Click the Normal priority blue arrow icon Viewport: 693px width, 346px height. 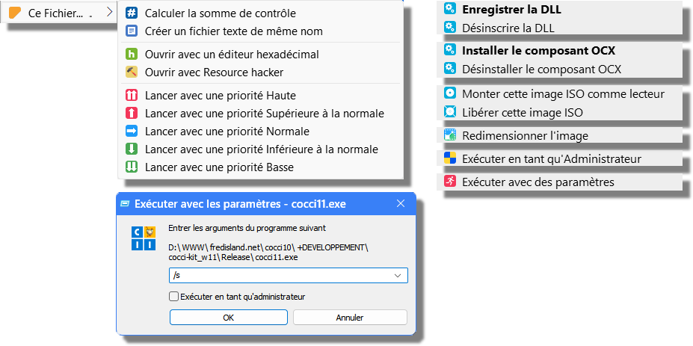pos(132,132)
